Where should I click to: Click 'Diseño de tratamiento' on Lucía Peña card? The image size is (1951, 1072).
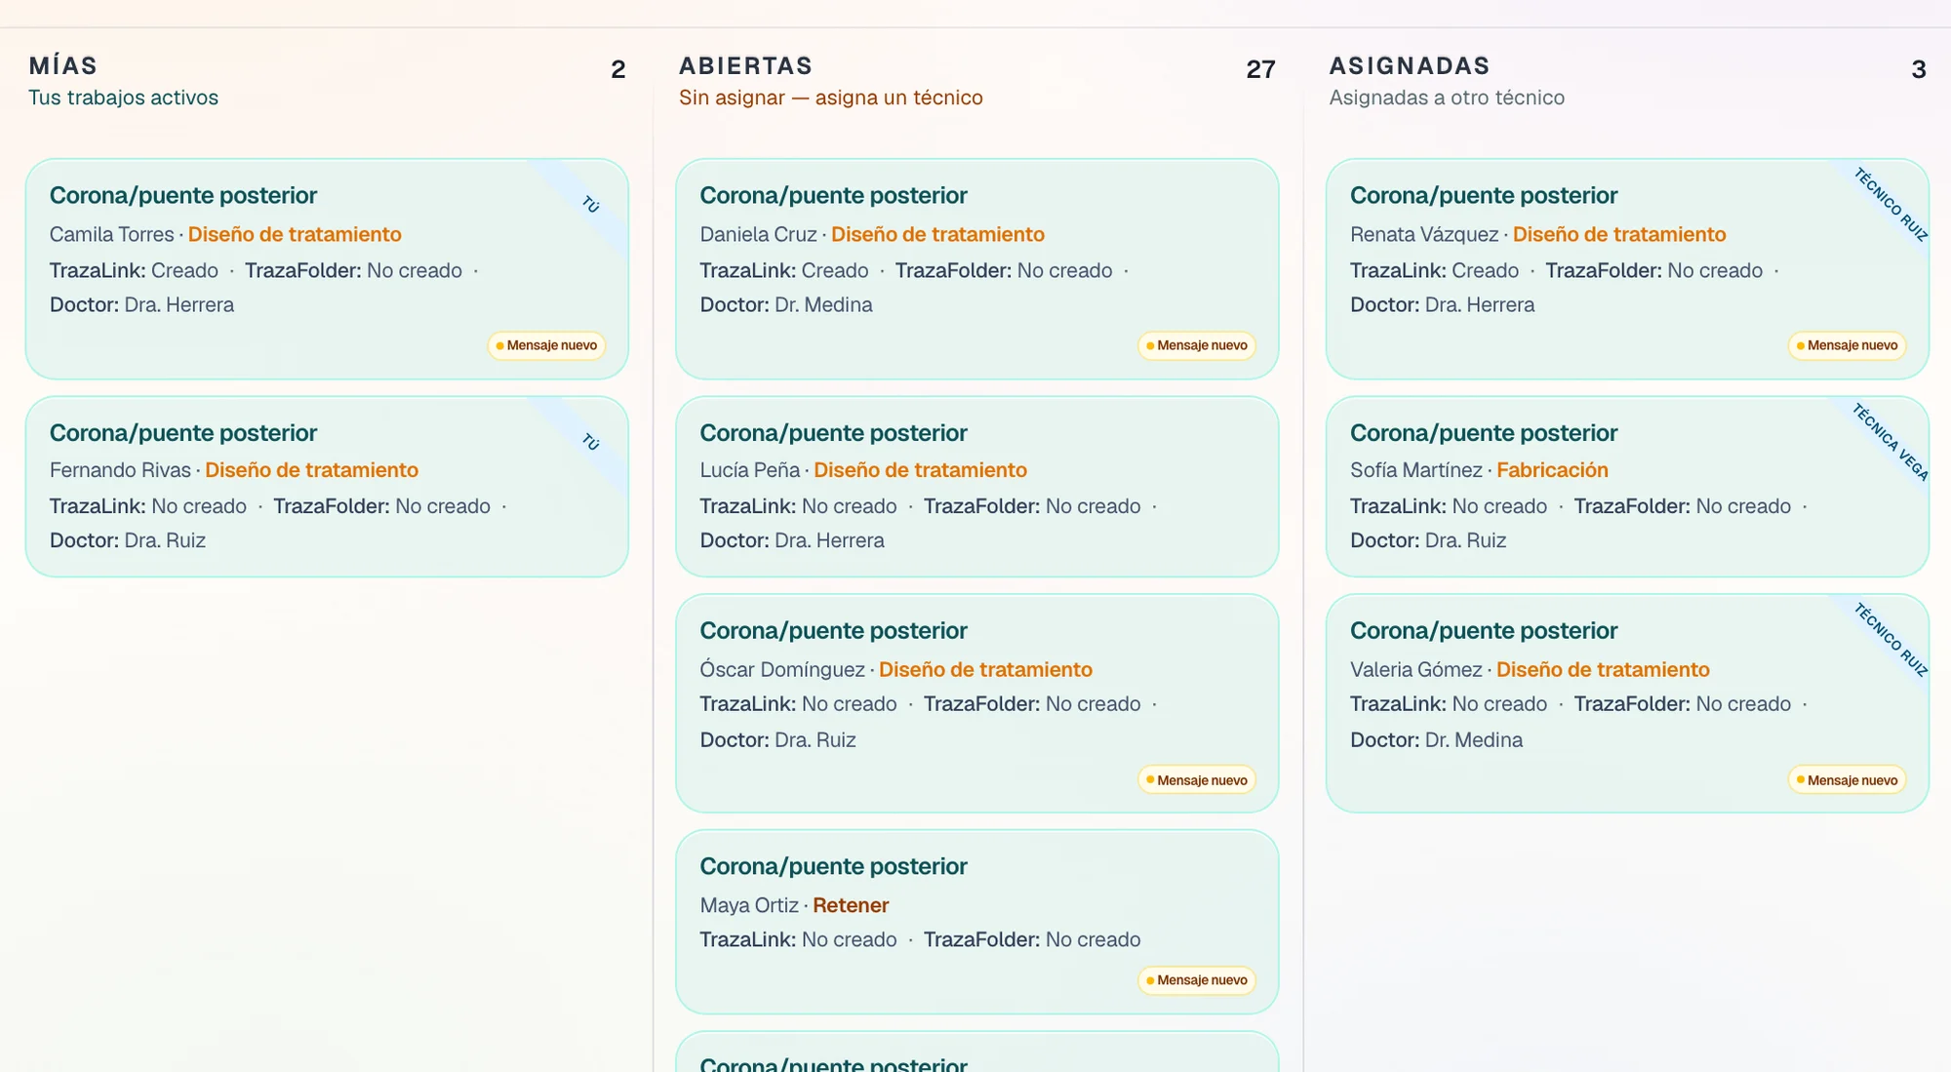[920, 470]
